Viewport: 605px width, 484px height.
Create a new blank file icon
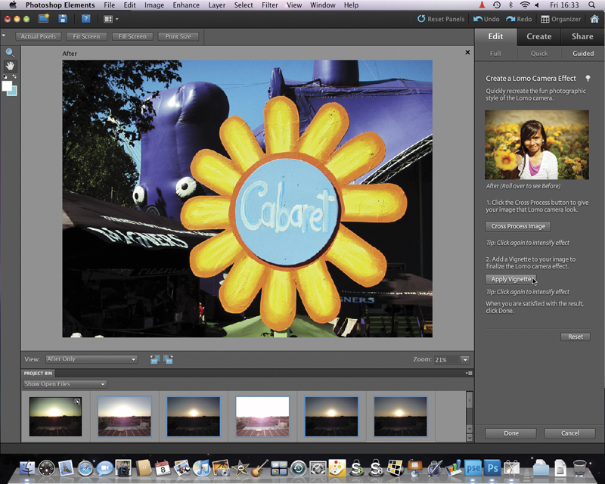click(x=44, y=18)
